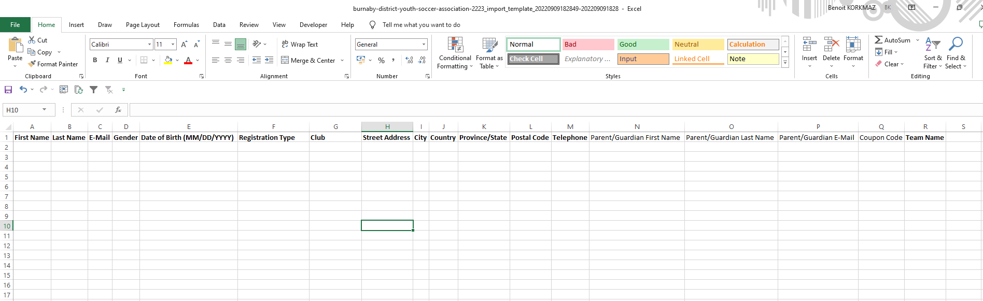Open the Page Layout tab
This screenshot has height=301, width=983.
point(143,25)
